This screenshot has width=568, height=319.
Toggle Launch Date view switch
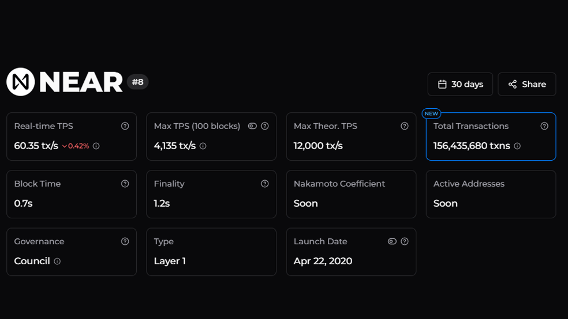pos(393,241)
